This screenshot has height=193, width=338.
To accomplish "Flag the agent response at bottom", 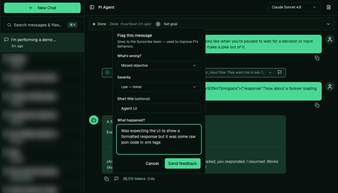I will coord(116,179).
